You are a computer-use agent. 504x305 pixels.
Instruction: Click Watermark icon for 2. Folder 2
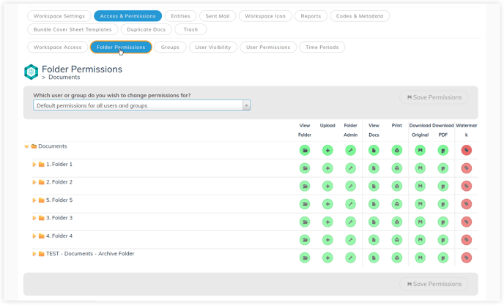[x=467, y=187]
